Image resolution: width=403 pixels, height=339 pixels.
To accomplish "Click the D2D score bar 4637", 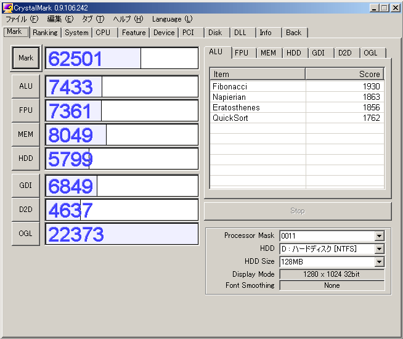I will [122, 210].
